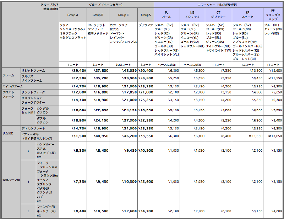Click '1コート' under Group A
The image size is (284, 220).
pos(73,65)
